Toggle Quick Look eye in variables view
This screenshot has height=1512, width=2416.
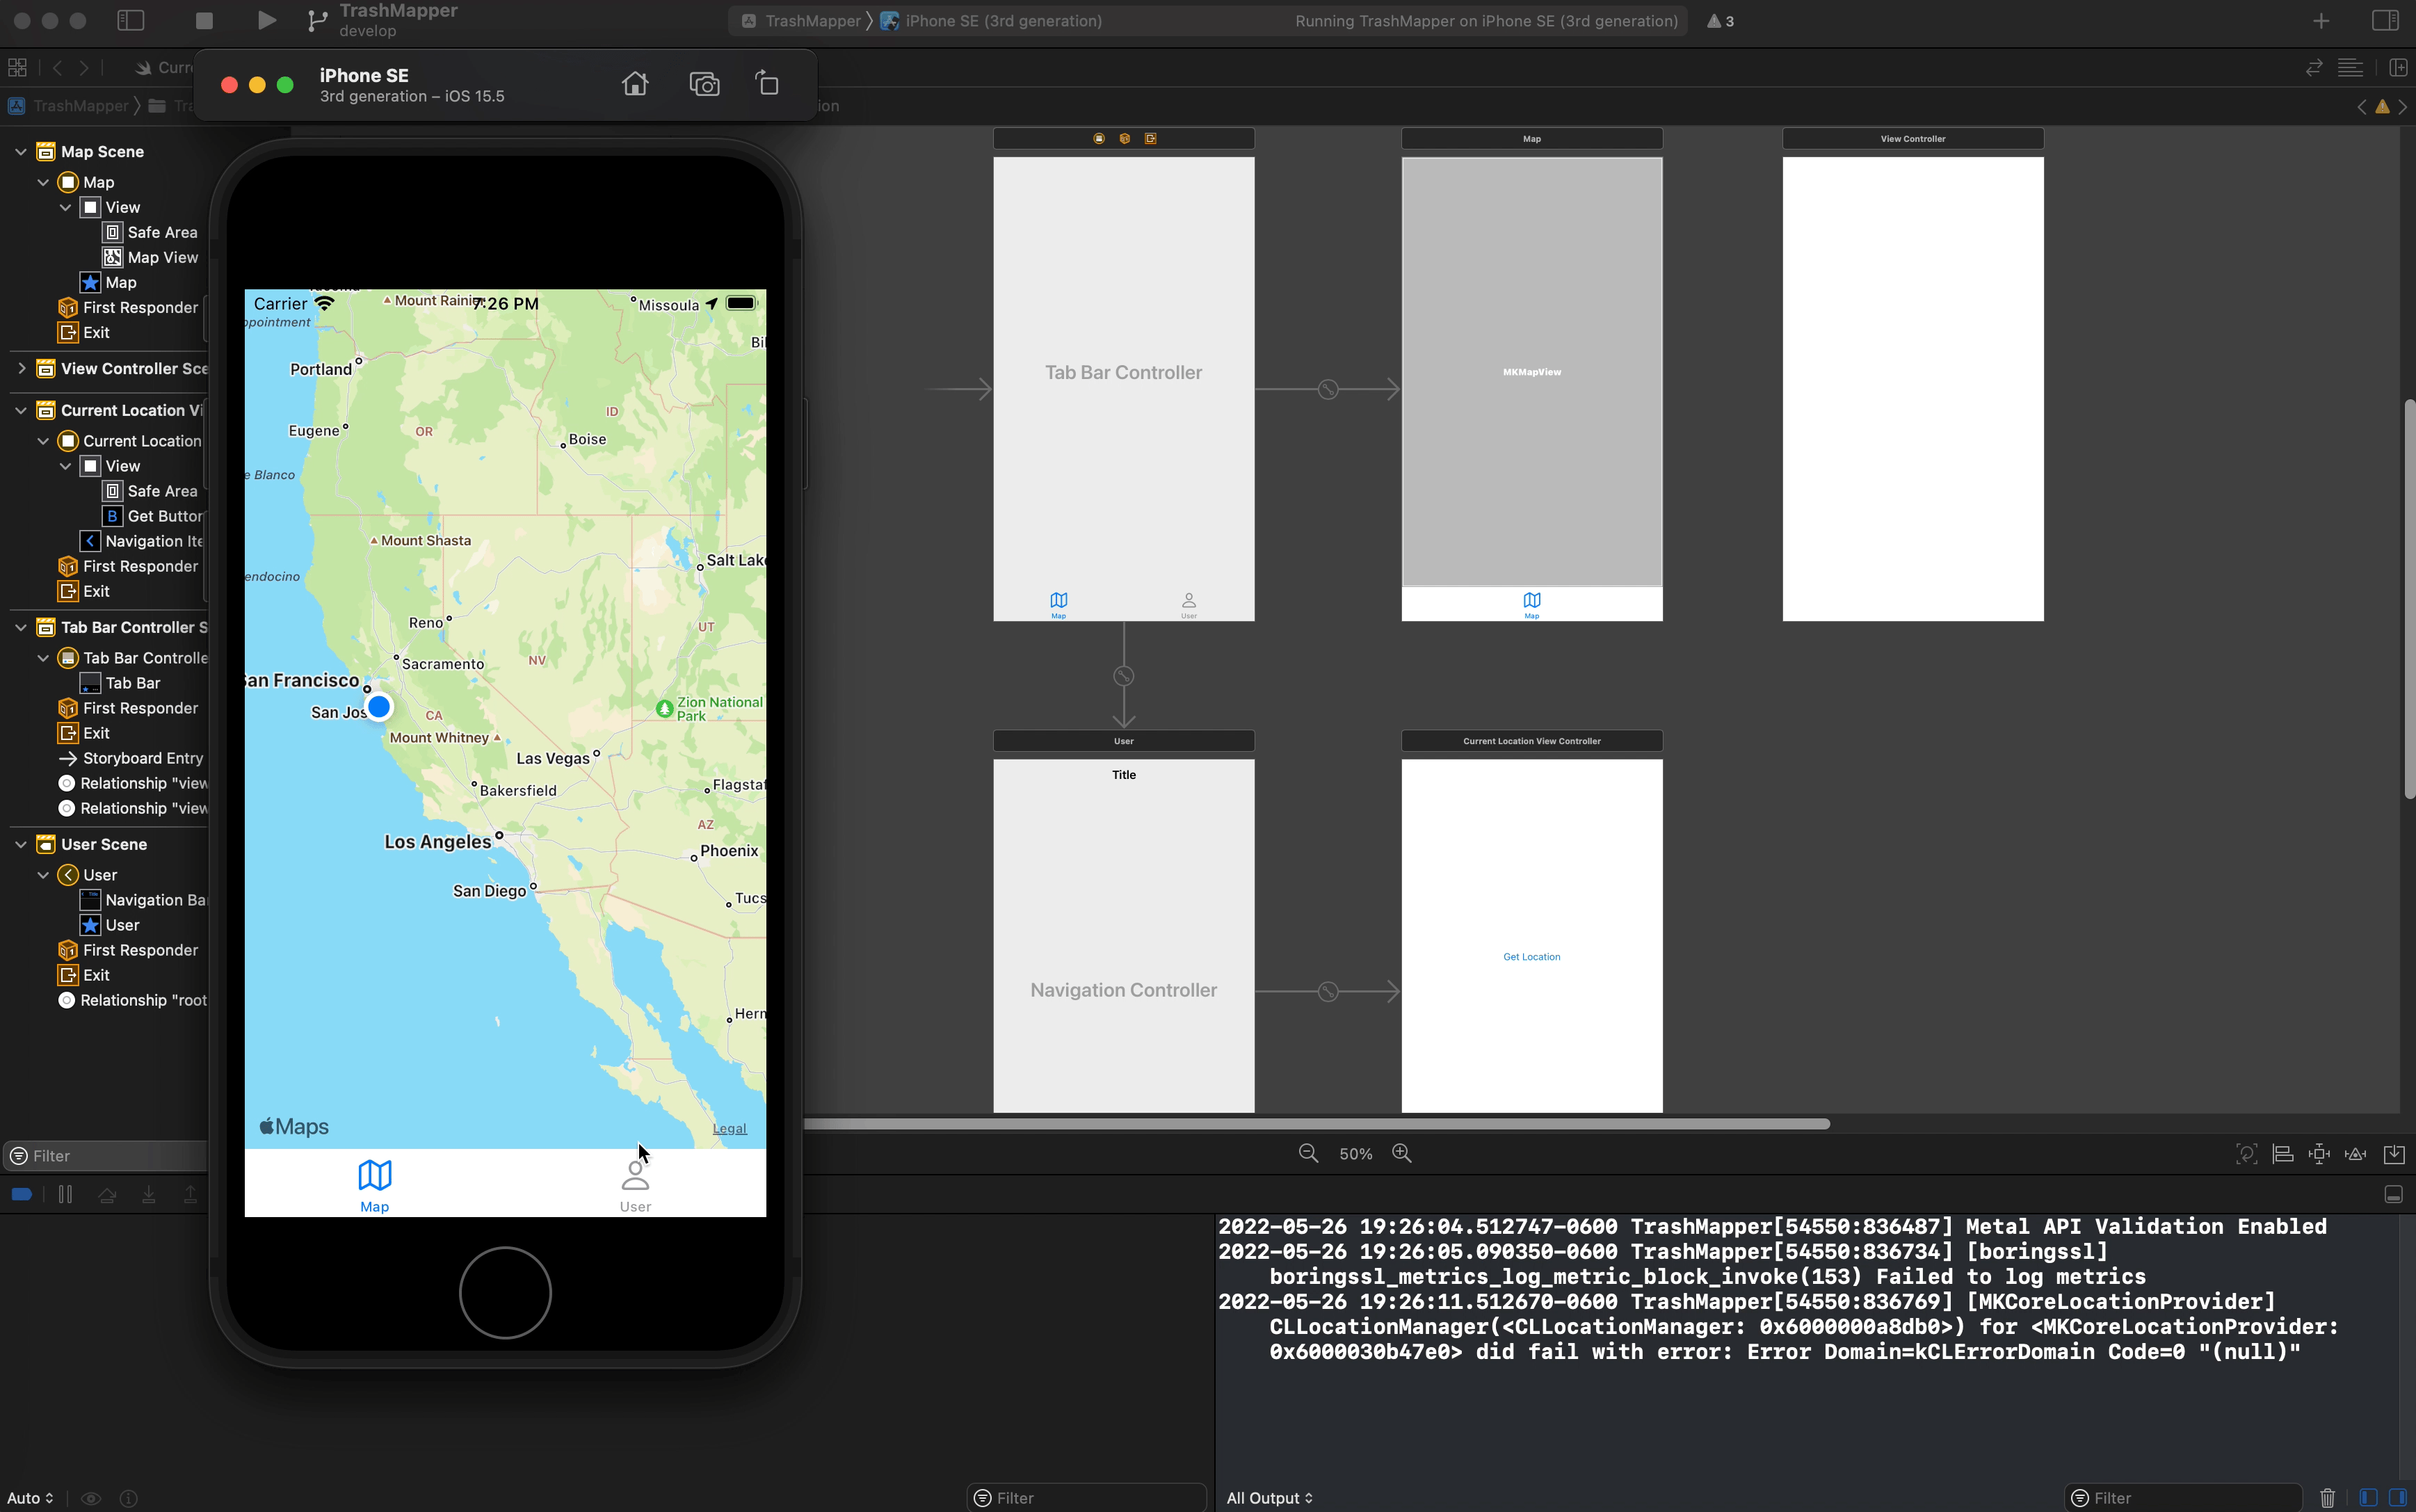91,1498
